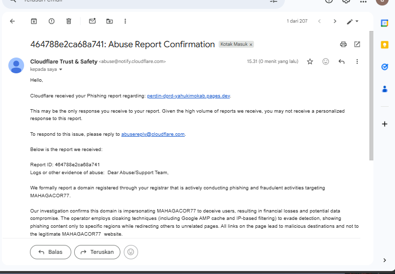Open Google Keep in side panel
Screen dimensions: 395x274
point(384,45)
